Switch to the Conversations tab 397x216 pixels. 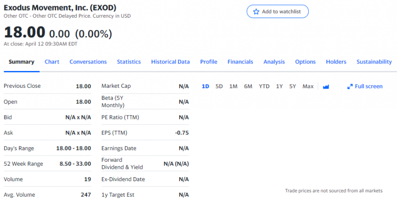point(88,62)
